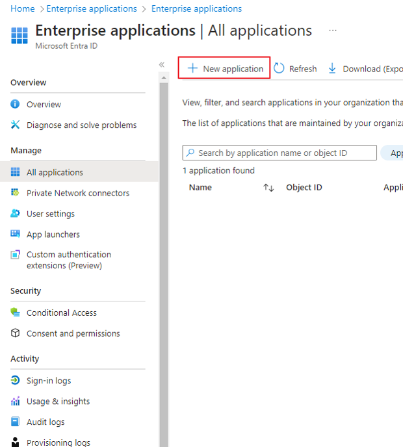Click the Consent and permissions cube icon
The height and width of the screenshot is (447, 403).
[x=16, y=333]
